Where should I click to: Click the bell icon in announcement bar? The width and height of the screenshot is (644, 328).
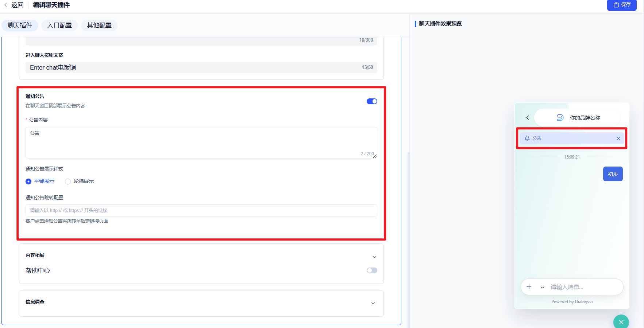[x=527, y=138]
